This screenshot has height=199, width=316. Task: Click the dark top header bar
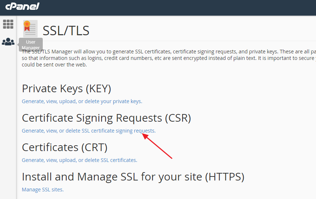click(181, 7)
